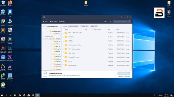
Task: Click the Recover button
Action: (124, 73)
